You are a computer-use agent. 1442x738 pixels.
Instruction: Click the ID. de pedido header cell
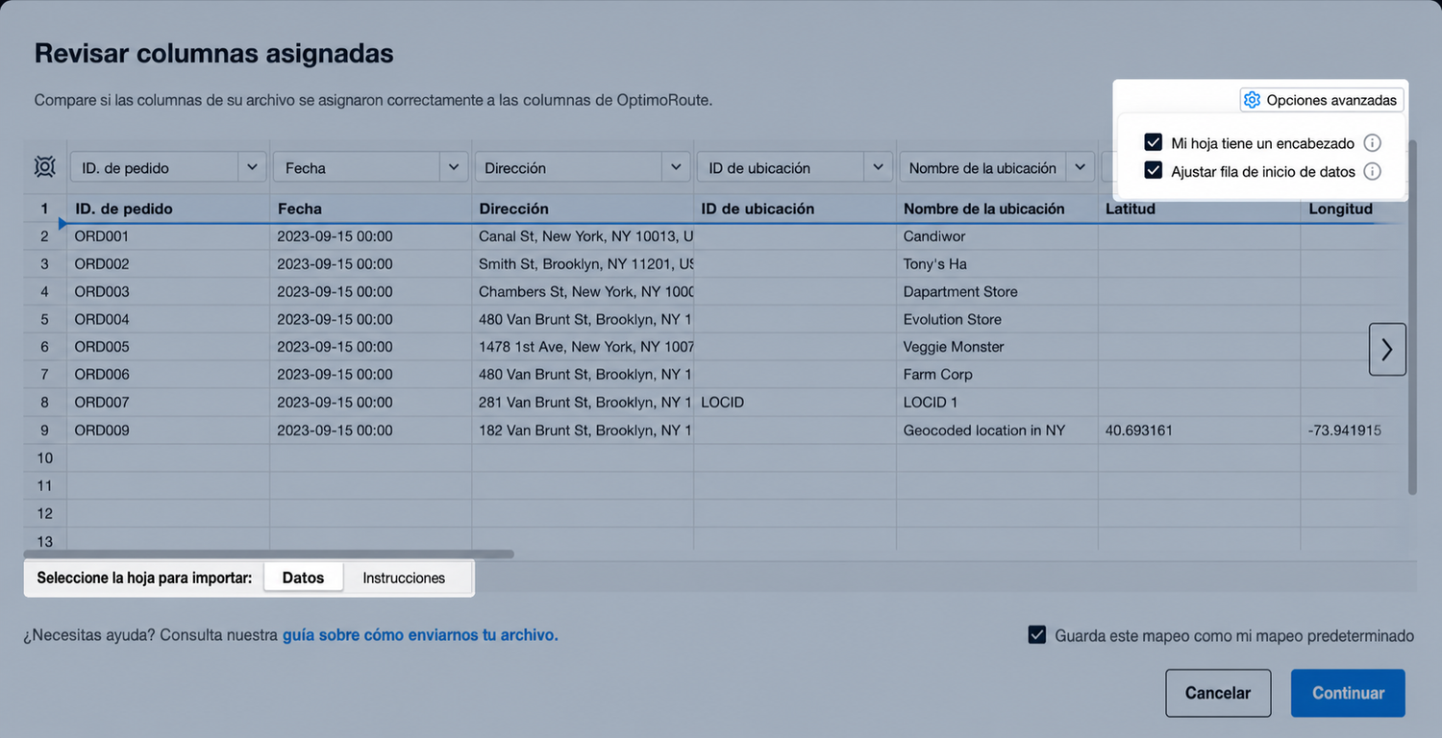(x=169, y=209)
